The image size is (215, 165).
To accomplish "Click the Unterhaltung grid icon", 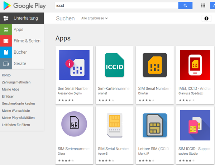I will coord(6,18).
